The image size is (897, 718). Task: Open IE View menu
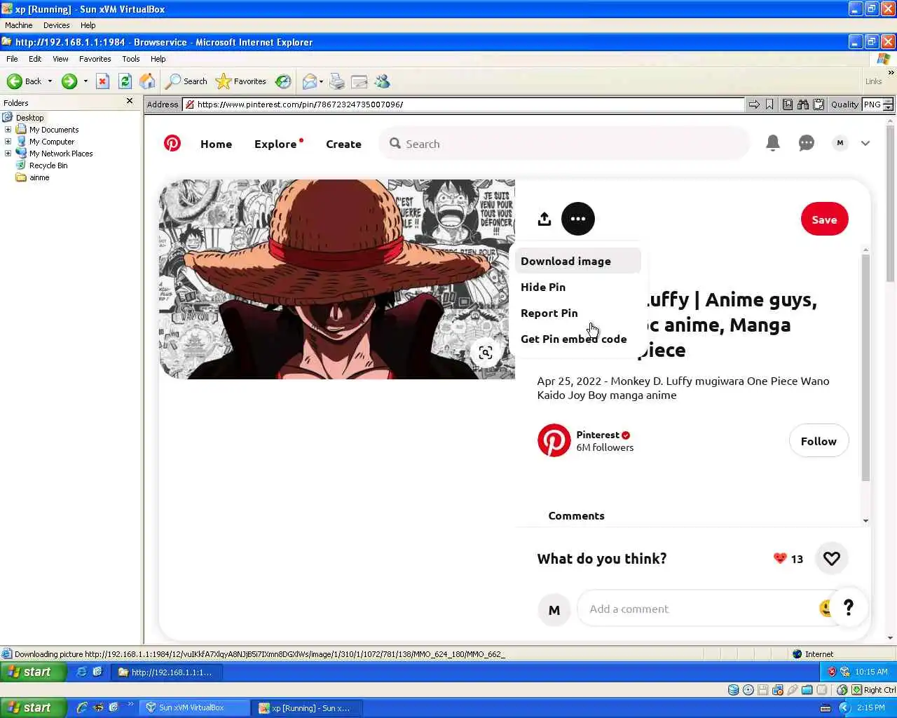click(x=60, y=59)
